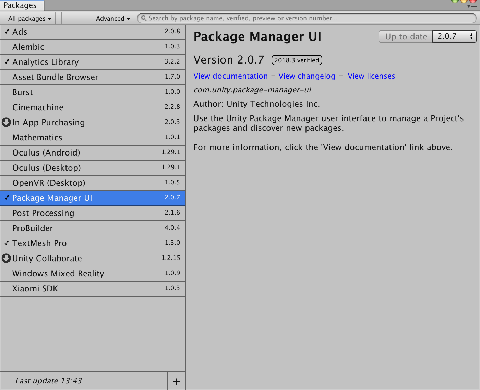Open the 2.0.7 version selector dropdown
The width and height of the screenshot is (480, 390).
(x=454, y=36)
